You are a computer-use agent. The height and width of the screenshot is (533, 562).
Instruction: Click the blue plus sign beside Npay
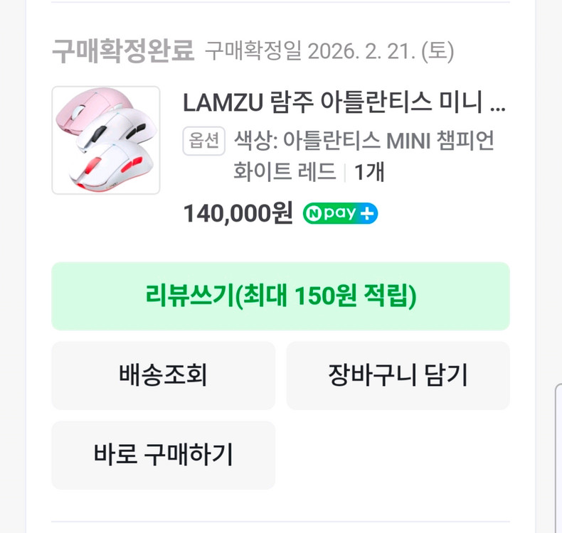point(368,213)
